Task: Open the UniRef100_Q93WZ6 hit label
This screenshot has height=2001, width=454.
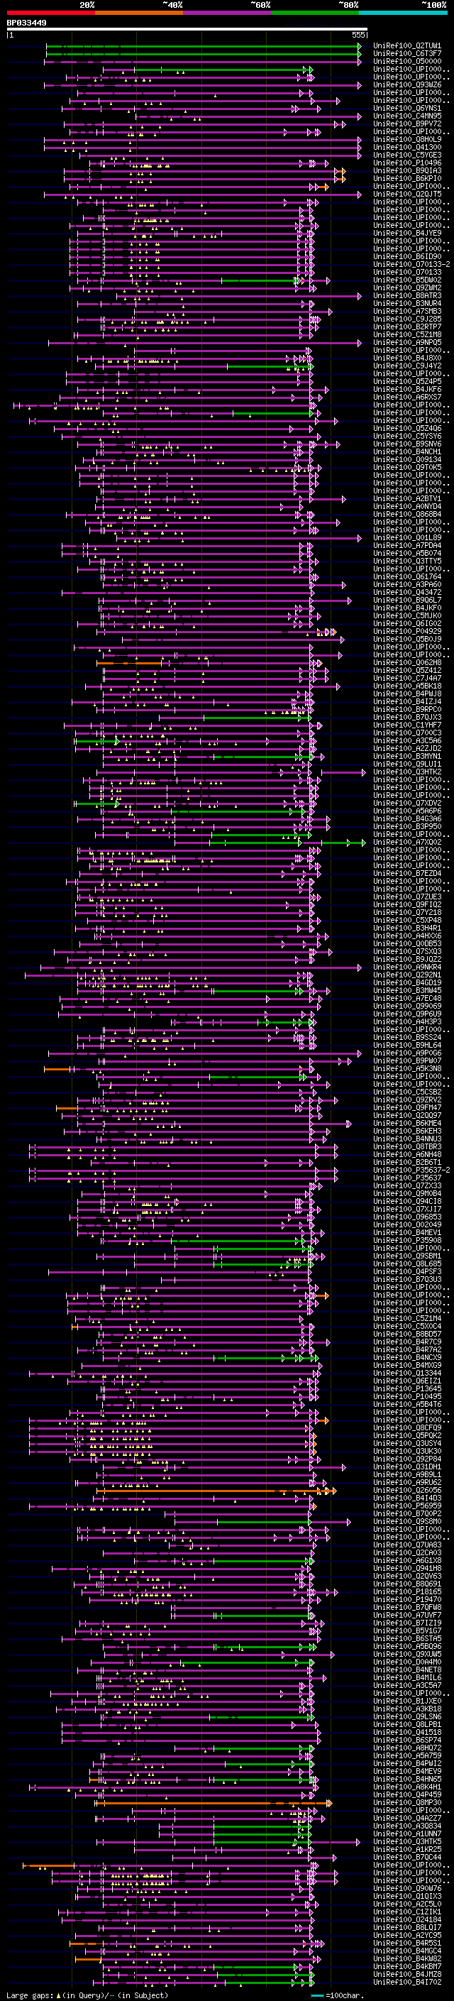Action: click(x=406, y=84)
